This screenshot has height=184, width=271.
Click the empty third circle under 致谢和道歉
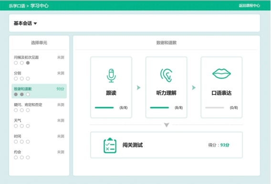coord(28,95)
